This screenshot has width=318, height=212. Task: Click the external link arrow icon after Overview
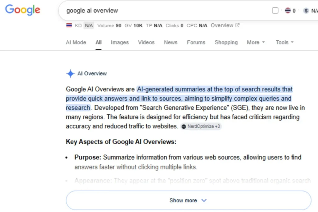click(237, 25)
